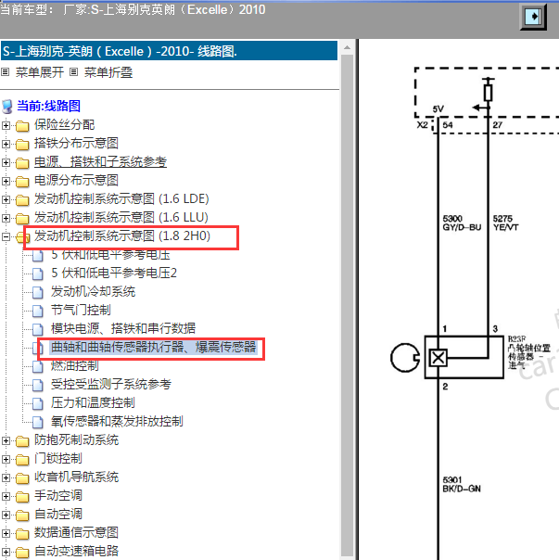Expand the 自动空调 folder
559x560 pixels.
tap(6, 515)
